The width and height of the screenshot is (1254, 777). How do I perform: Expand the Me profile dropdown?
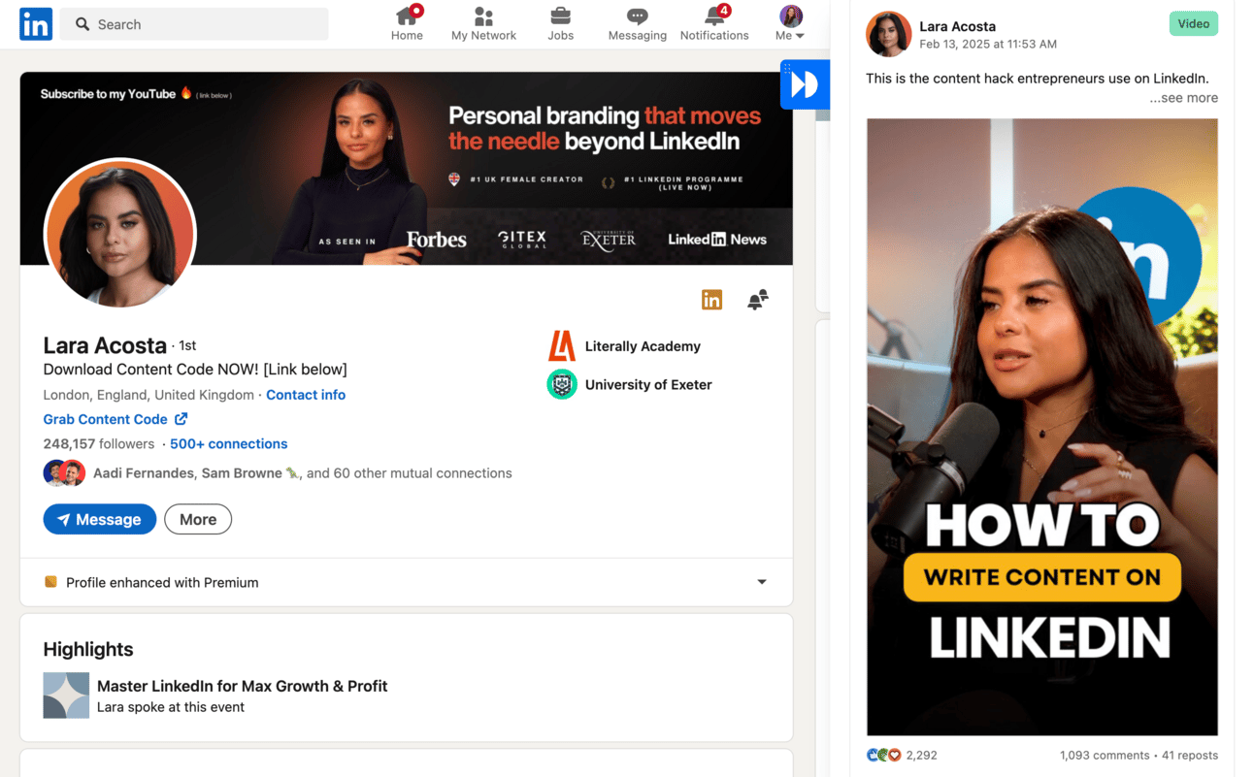coord(790,23)
